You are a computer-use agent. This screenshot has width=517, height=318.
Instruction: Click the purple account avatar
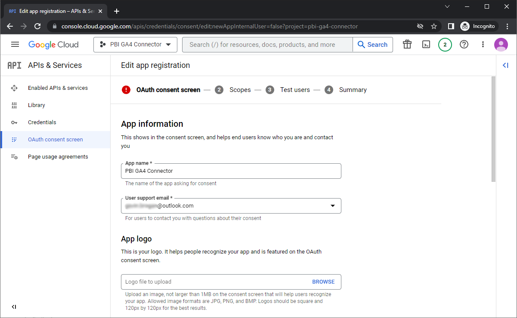point(501,45)
